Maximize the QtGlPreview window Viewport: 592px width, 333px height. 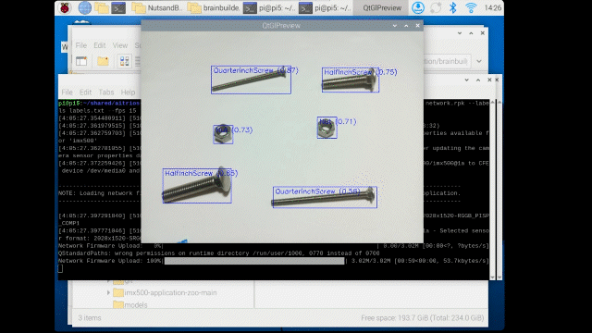pos(406,26)
